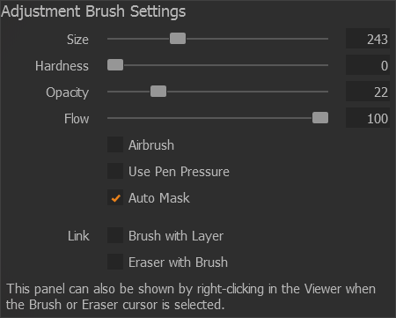Screen dimensions: 396x318
Task: Click the Opacity slider handle
Action: pyautogui.click(x=158, y=92)
